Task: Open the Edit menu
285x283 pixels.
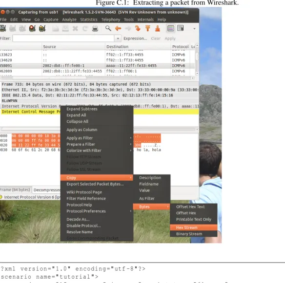Action: pyautogui.click(x=14, y=19)
